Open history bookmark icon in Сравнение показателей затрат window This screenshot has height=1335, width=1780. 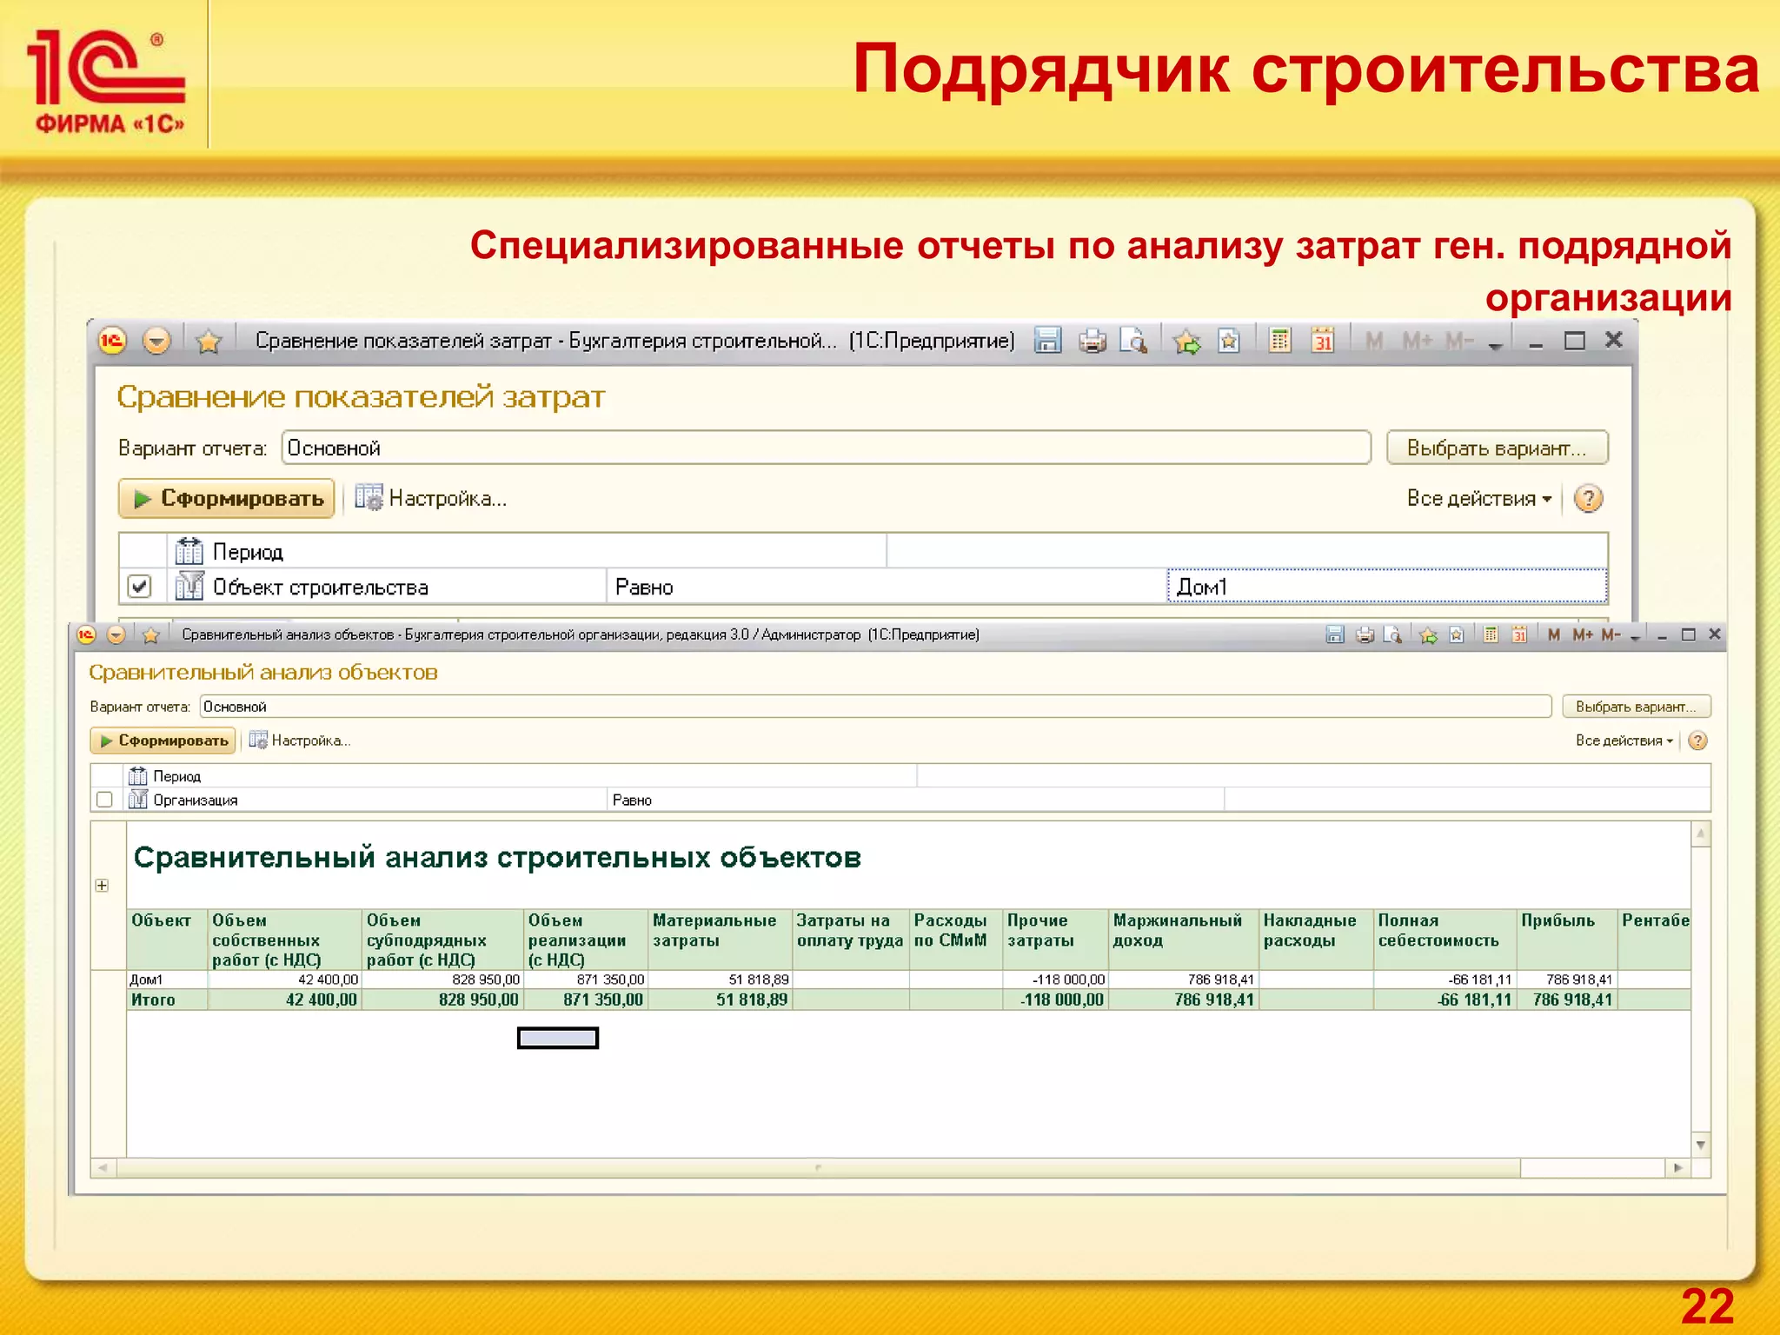click(x=1229, y=341)
